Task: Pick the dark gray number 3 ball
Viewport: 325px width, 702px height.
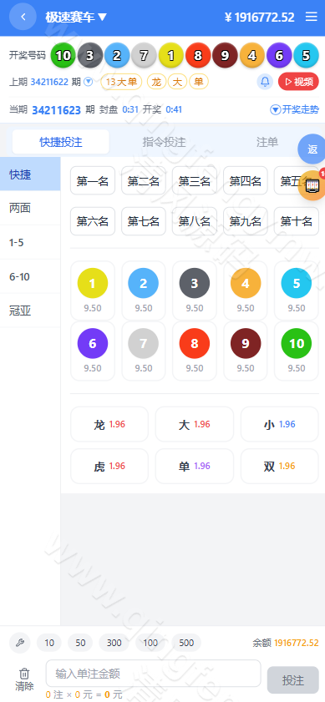Action: click(x=195, y=284)
